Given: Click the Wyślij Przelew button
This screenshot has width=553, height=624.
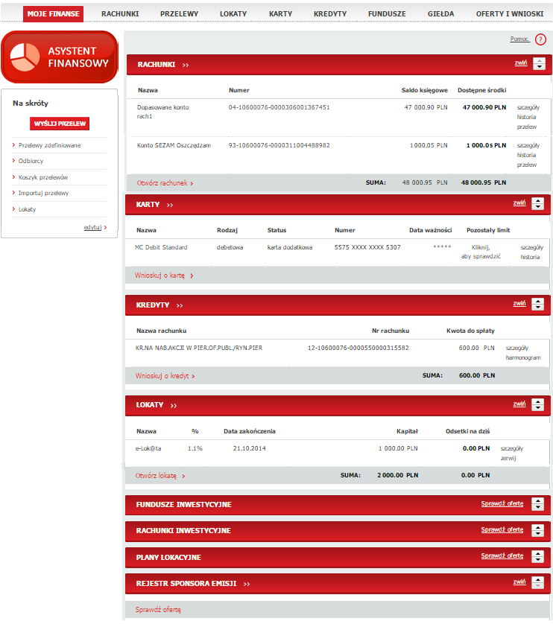Looking at the screenshot, I should pos(60,124).
